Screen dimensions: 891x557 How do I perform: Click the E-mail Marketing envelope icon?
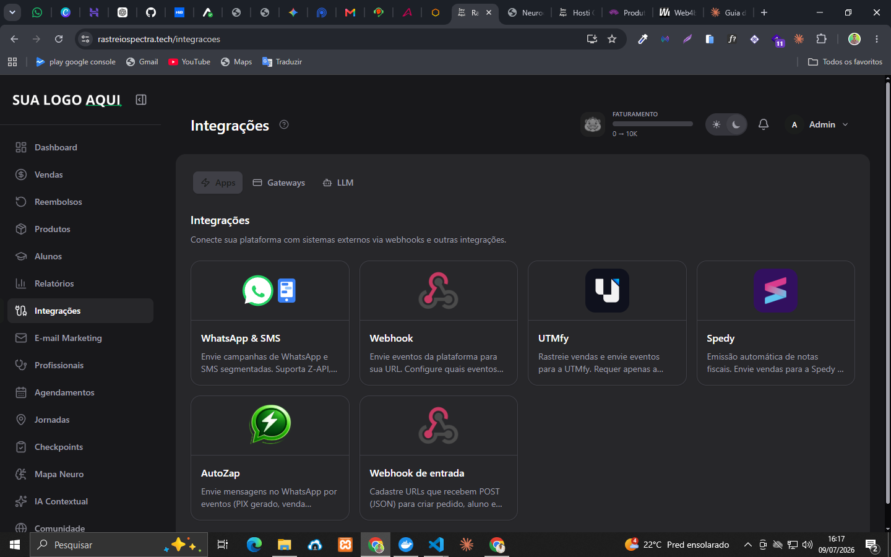point(21,338)
